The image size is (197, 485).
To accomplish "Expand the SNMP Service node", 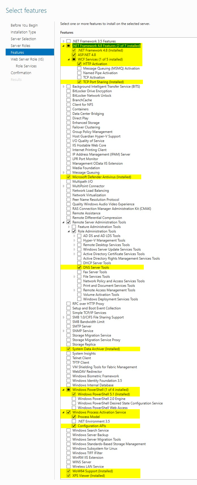I will pyautogui.click(x=64, y=331).
